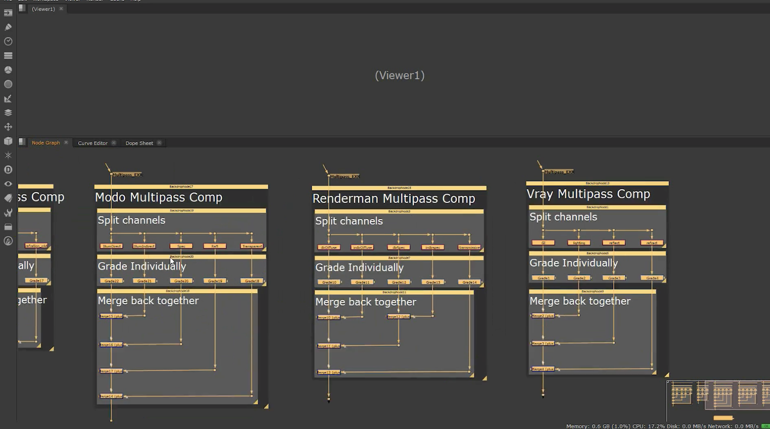Select the Modo Multipass Comp backdrop title
Viewport: 770px width, 429px height.
click(x=158, y=197)
